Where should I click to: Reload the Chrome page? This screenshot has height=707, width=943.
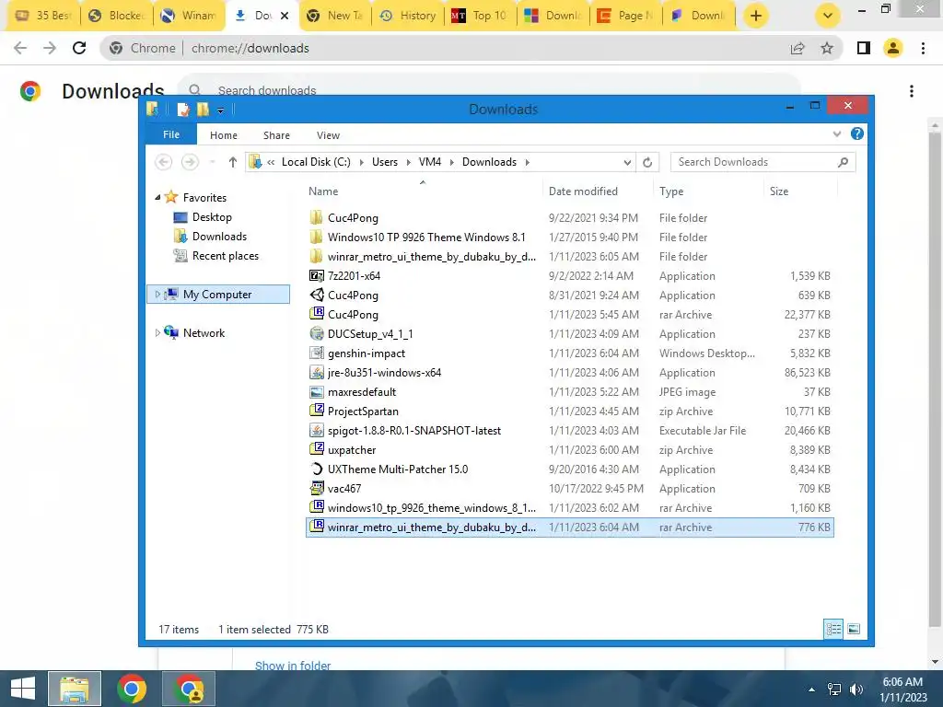[79, 48]
